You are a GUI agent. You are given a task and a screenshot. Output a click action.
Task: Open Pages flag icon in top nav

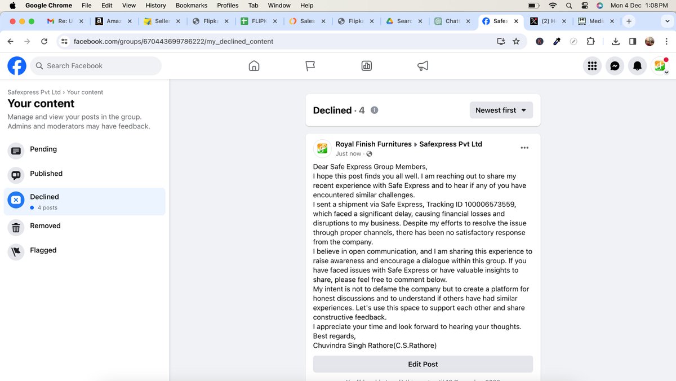click(x=310, y=66)
